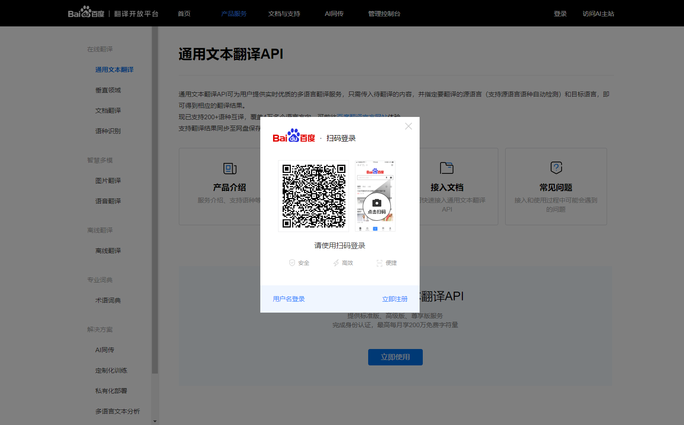The width and height of the screenshot is (684, 425).
Task: Click the 扫码登录 dialog title
Action: (x=341, y=138)
